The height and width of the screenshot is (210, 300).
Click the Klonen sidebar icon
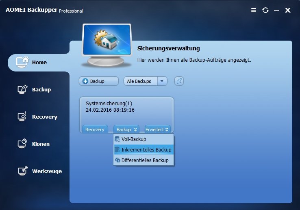tap(22, 144)
